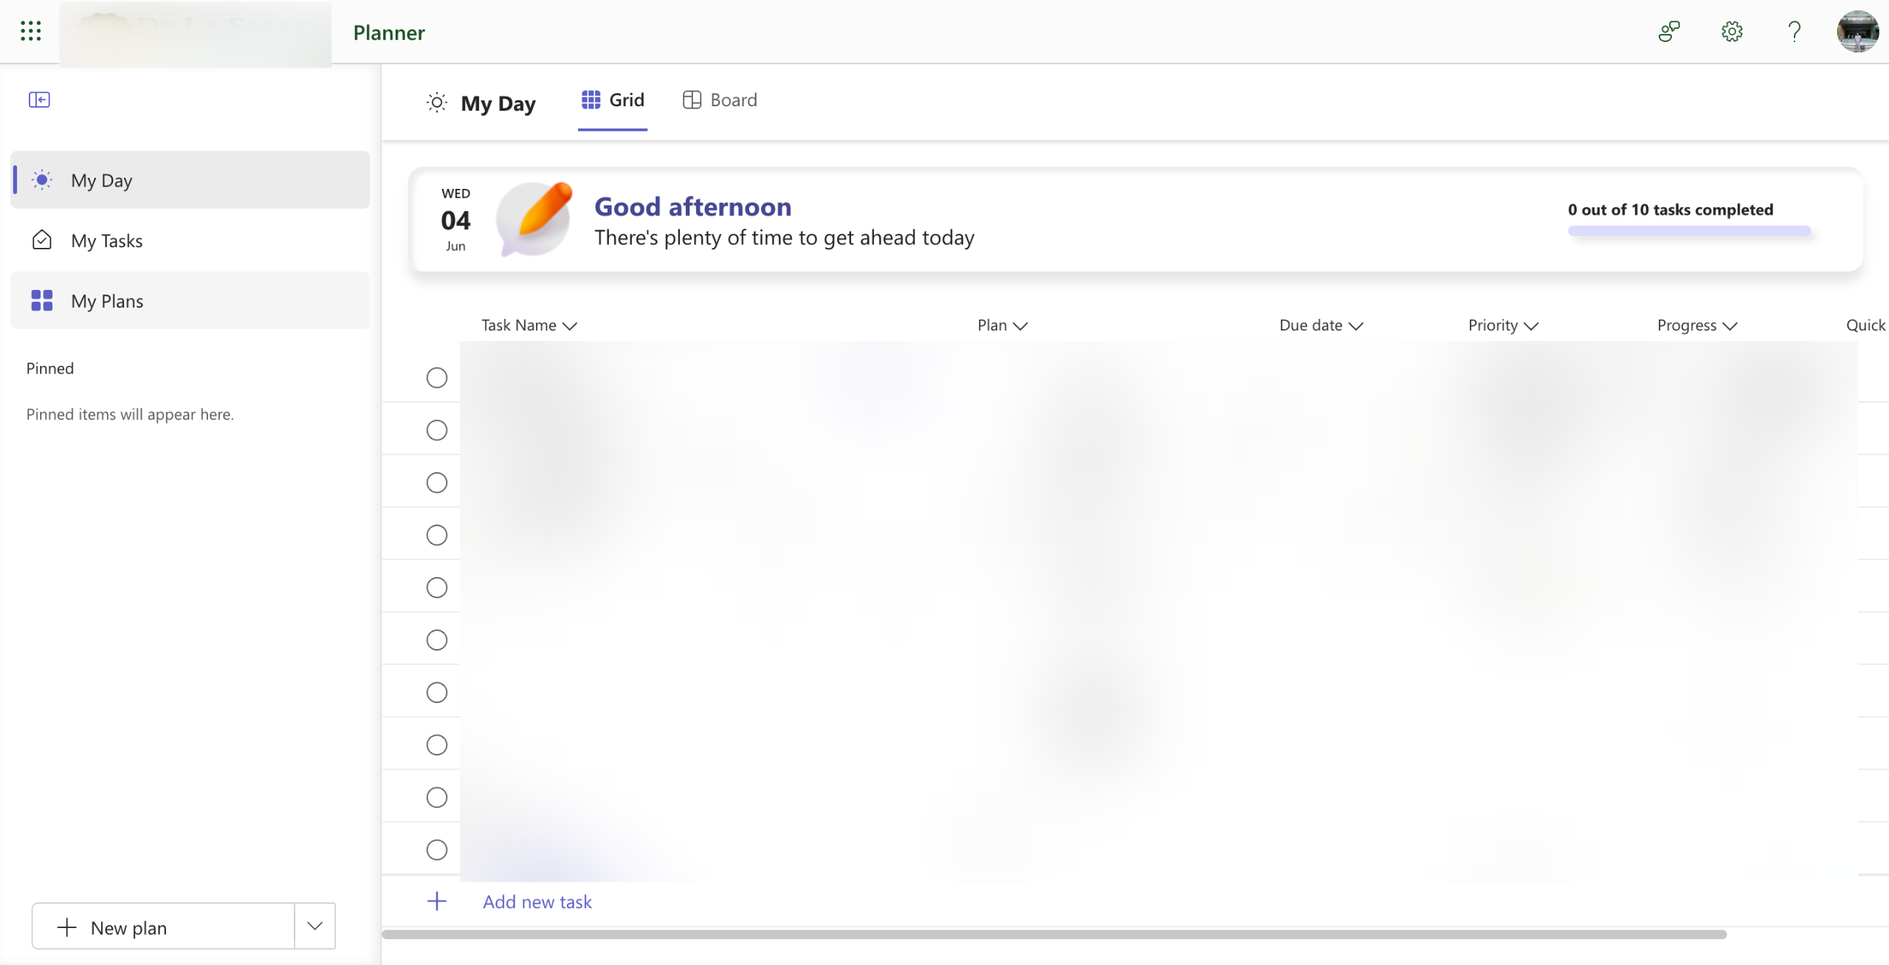Switch to the Board view tab
This screenshot has height=965, width=1889.
[720, 100]
